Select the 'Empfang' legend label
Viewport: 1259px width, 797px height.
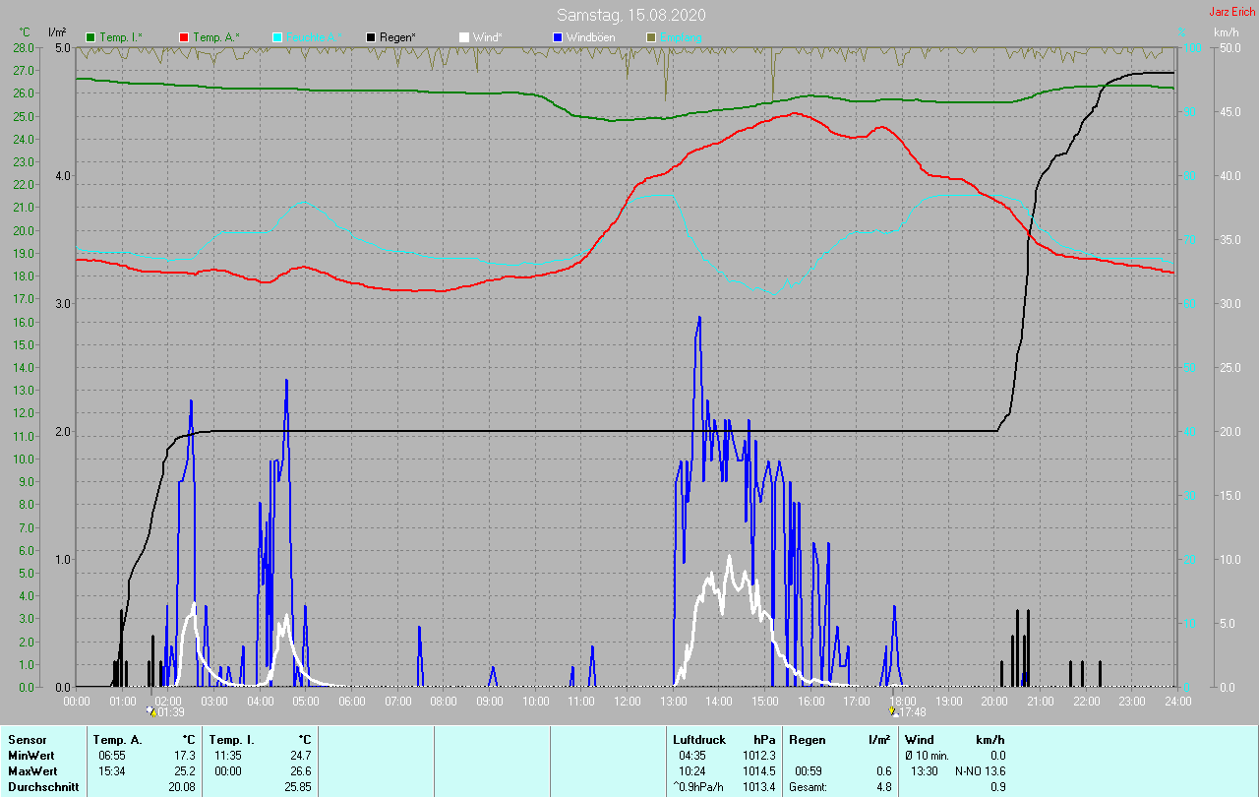681,37
